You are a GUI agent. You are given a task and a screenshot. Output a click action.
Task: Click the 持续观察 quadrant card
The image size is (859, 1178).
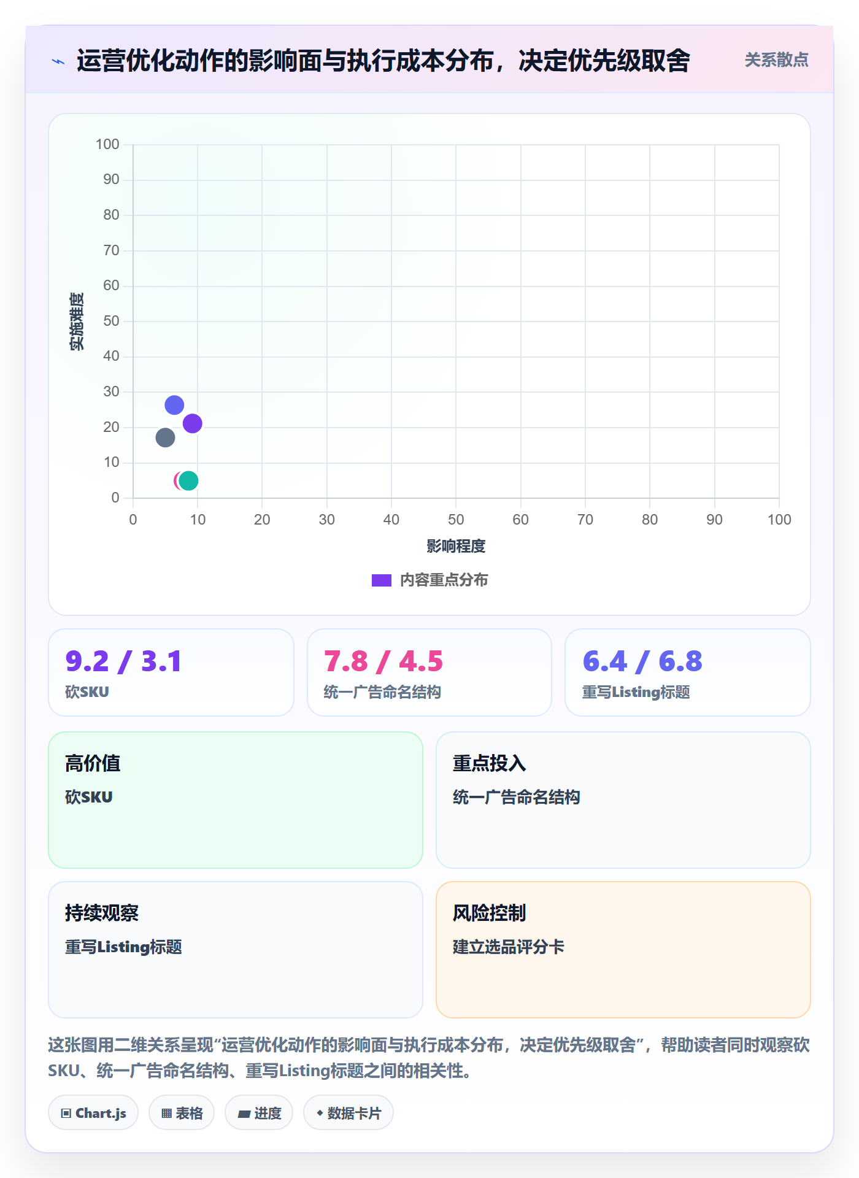pos(236,950)
